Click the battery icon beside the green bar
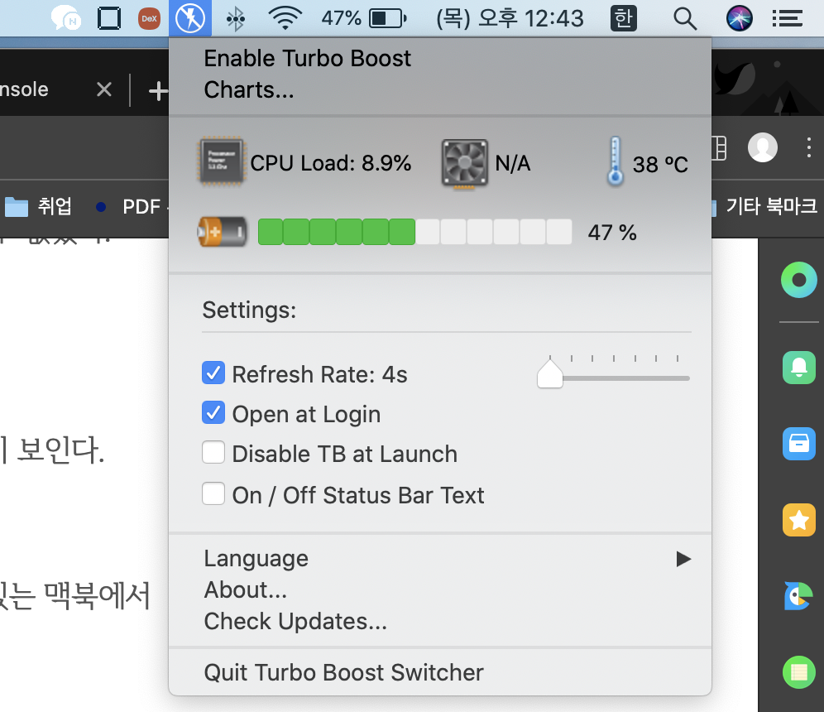824x712 pixels. [222, 231]
